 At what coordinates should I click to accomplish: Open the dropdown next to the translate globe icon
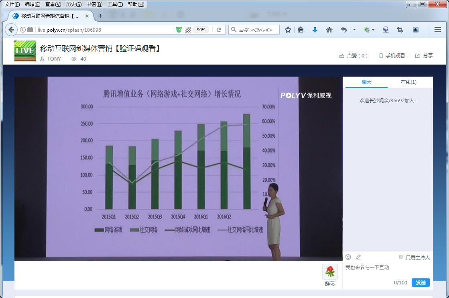(373, 29)
